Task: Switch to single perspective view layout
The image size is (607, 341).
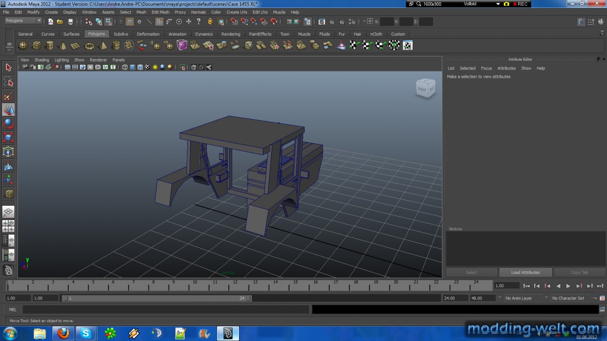Action: tap(8, 212)
